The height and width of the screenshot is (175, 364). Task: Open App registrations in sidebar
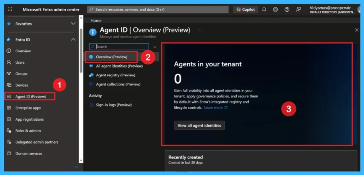pos(30,119)
